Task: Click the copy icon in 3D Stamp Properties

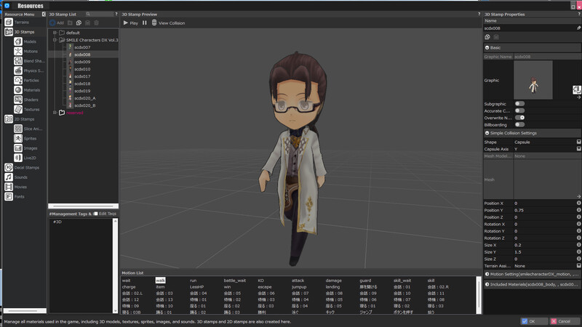Action: (x=487, y=37)
